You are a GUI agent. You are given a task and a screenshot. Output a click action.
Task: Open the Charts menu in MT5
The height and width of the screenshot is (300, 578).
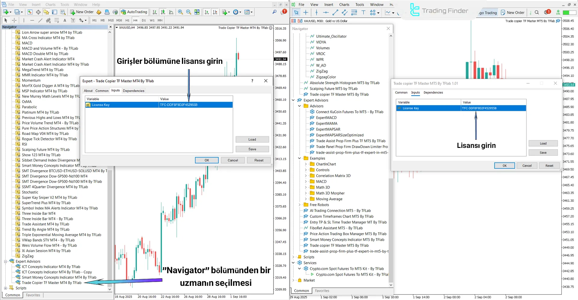[x=344, y=5]
